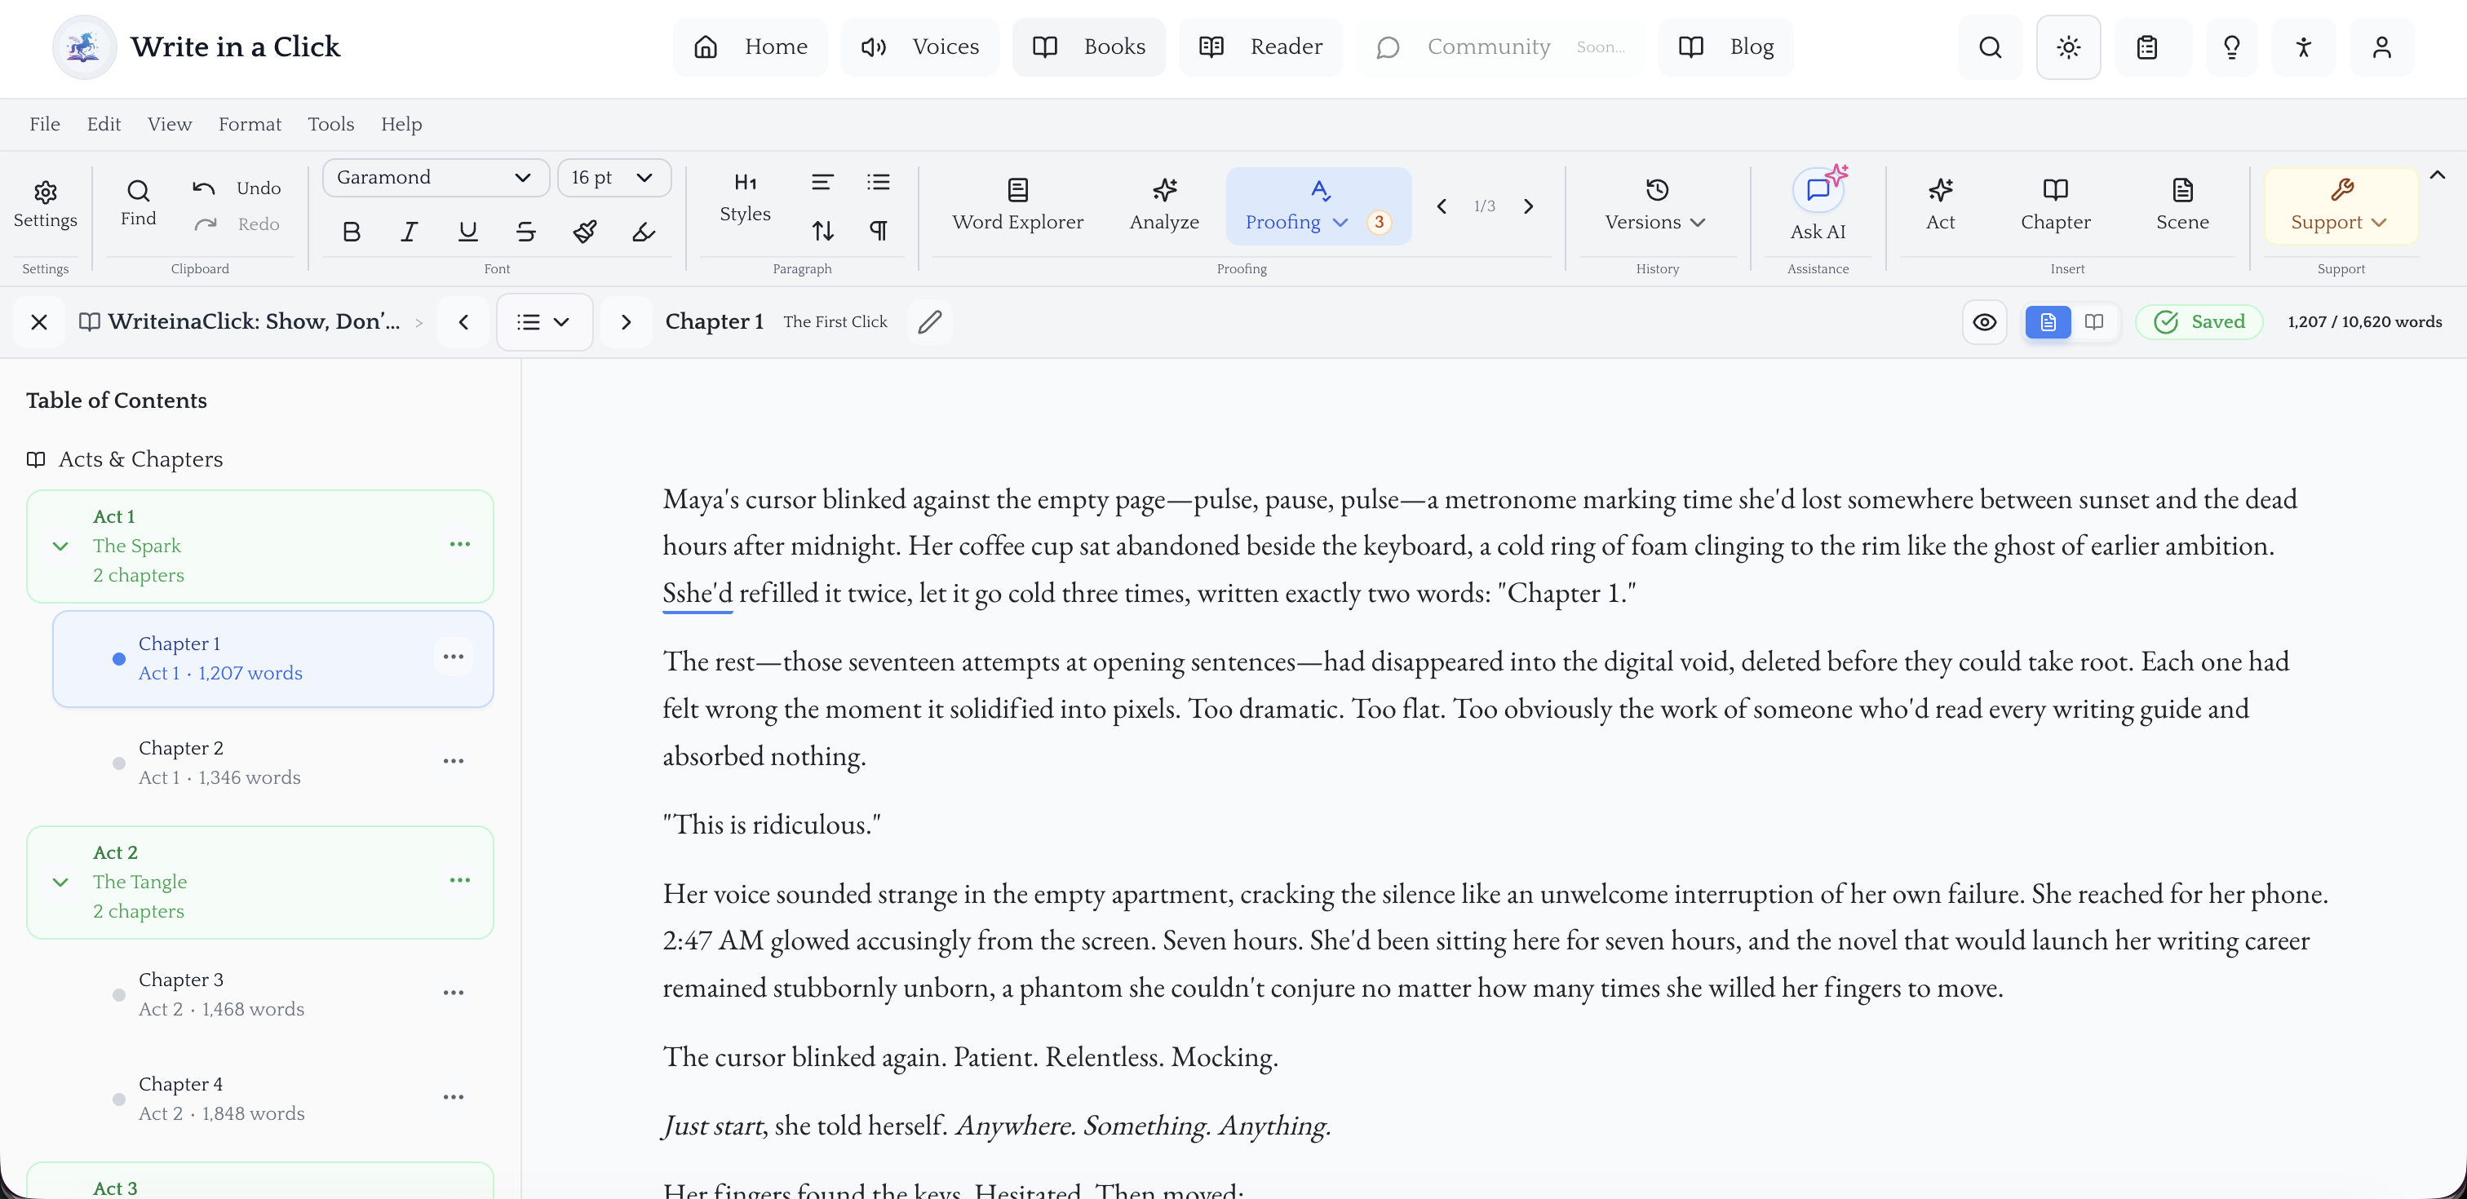Insert a new Chapter
This screenshot has height=1199, width=2467.
coord(2055,203)
